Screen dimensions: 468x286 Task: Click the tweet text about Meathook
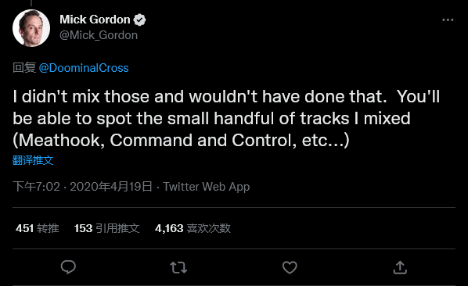pyautogui.click(x=226, y=119)
